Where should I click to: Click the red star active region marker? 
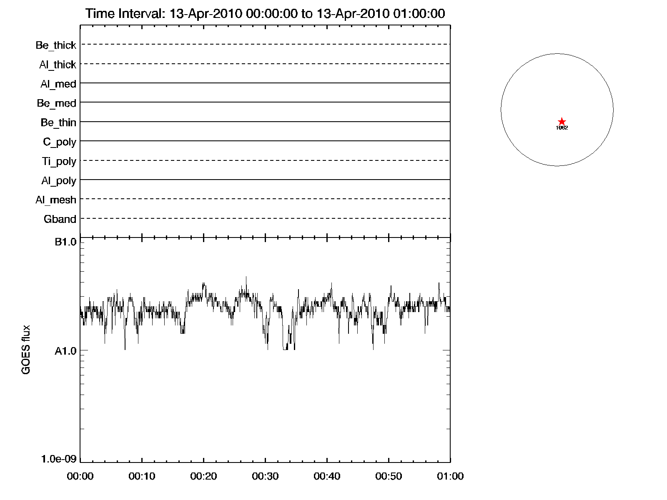(562, 122)
